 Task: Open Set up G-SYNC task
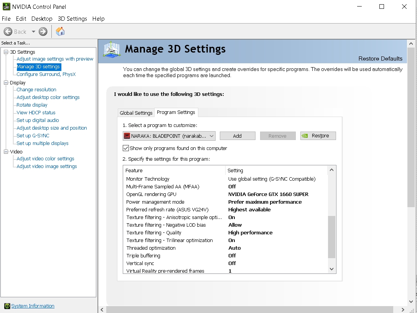[33, 136]
